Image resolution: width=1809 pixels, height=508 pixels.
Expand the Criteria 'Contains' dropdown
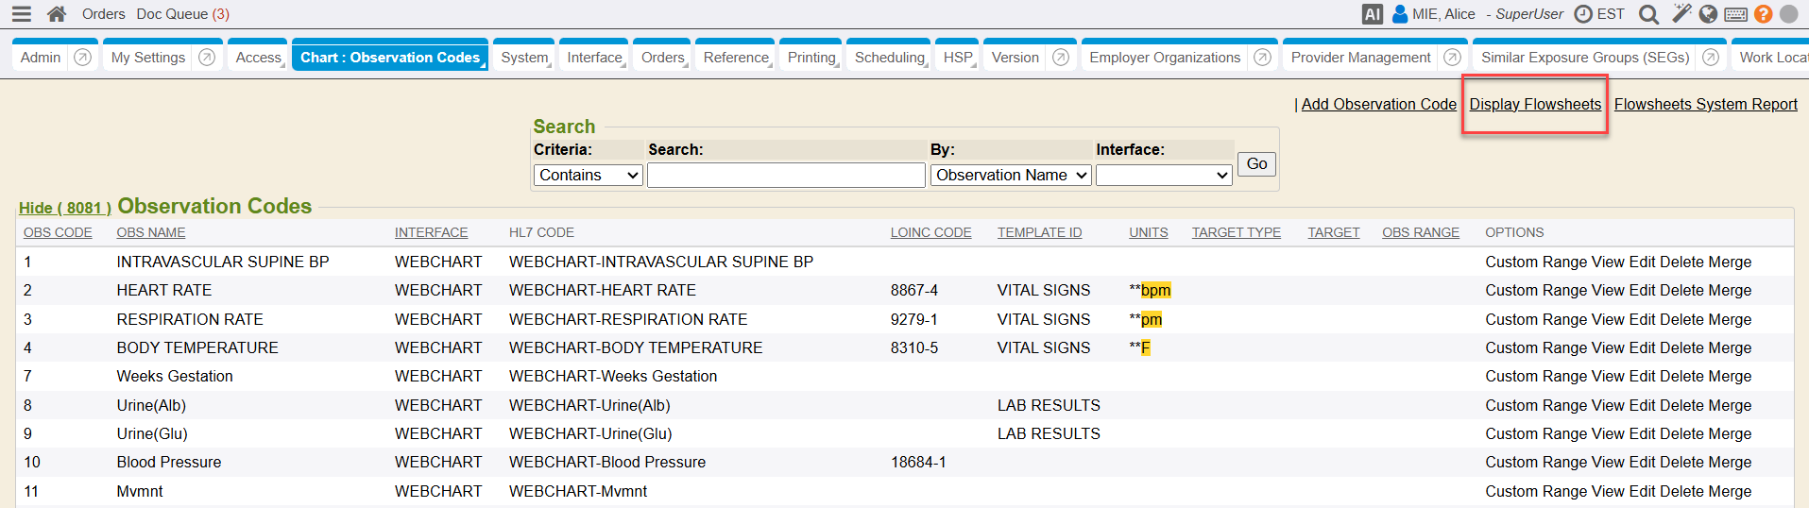[588, 176]
